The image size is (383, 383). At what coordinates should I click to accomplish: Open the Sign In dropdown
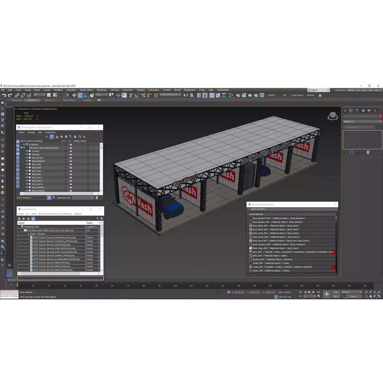click(x=318, y=90)
